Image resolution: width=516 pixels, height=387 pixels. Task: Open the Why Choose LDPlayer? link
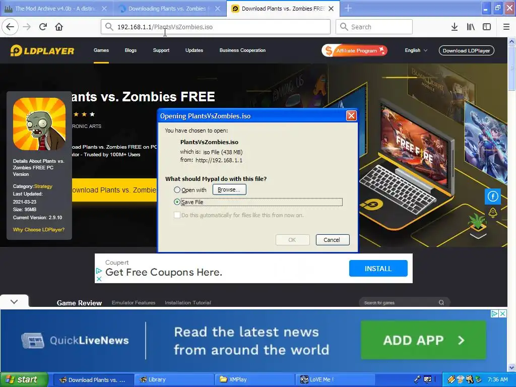[x=39, y=230]
